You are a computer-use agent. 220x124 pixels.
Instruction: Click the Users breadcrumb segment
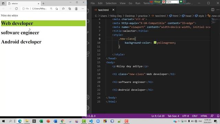[104, 16]
